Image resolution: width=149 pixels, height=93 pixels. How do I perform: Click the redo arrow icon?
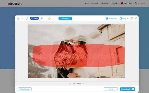(22, 19)
